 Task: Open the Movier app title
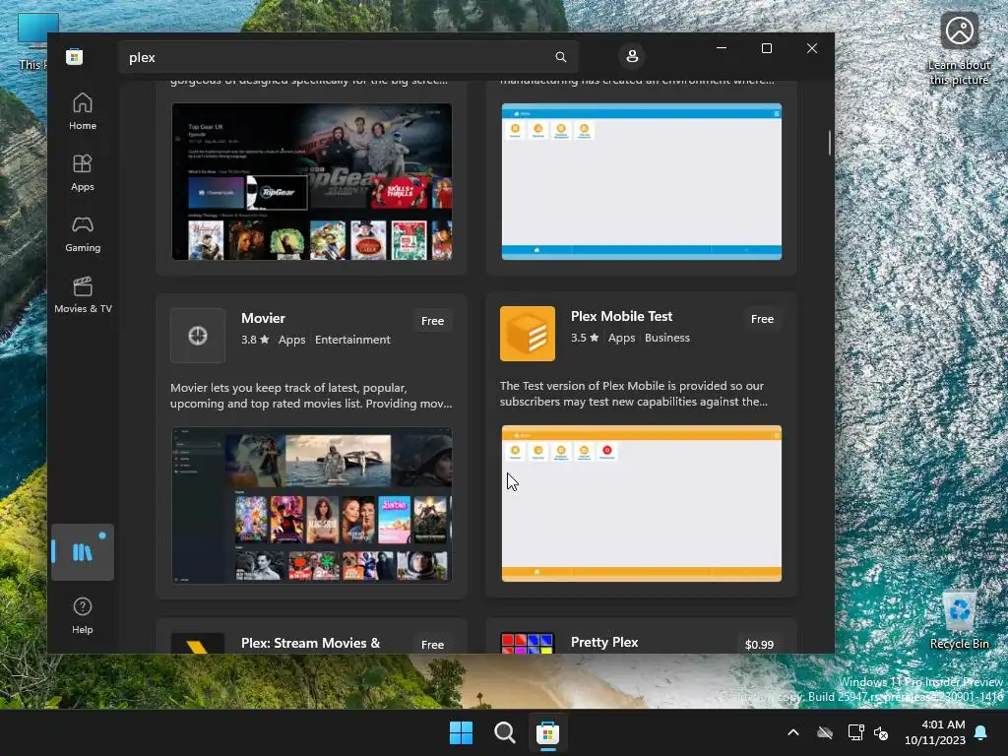(263, 318)
